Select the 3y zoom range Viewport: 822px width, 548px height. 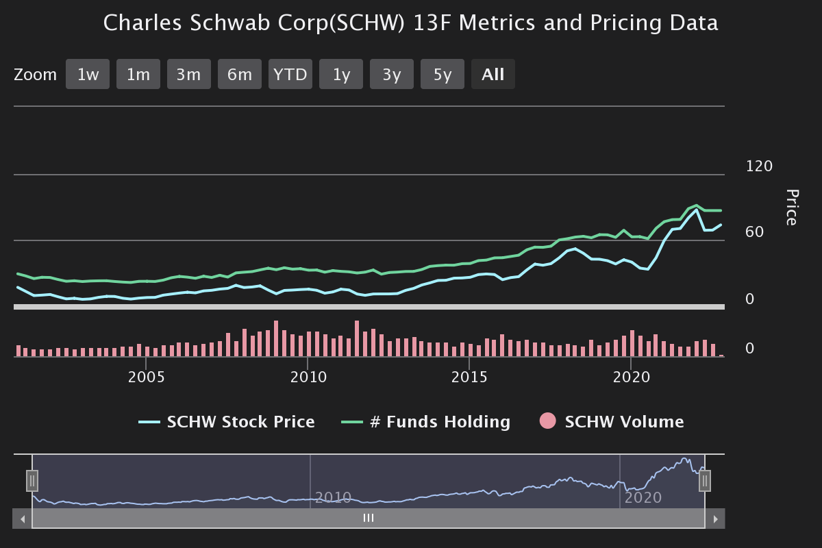click(x=392, y=74)
